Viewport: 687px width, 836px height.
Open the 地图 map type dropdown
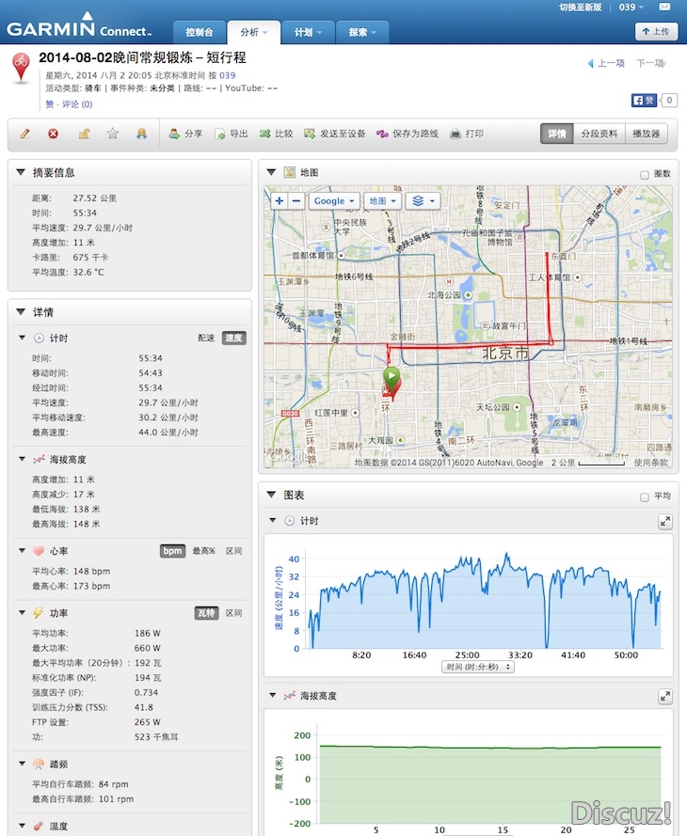382,201
